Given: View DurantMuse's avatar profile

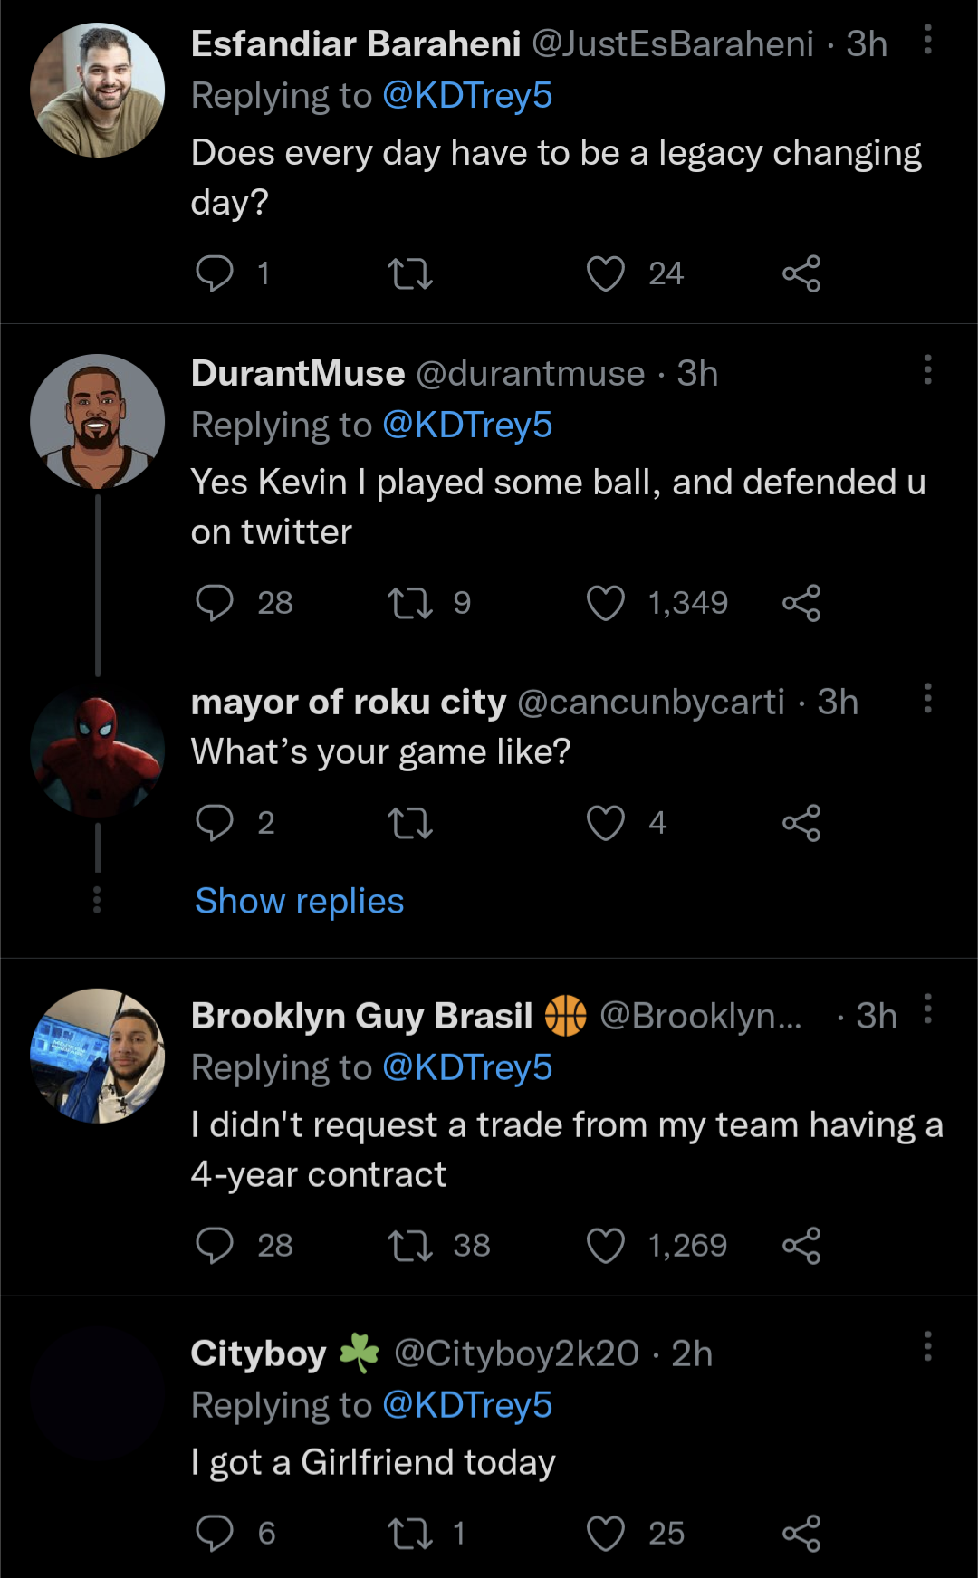Looking at the screenshot, I should pos(98,421).
